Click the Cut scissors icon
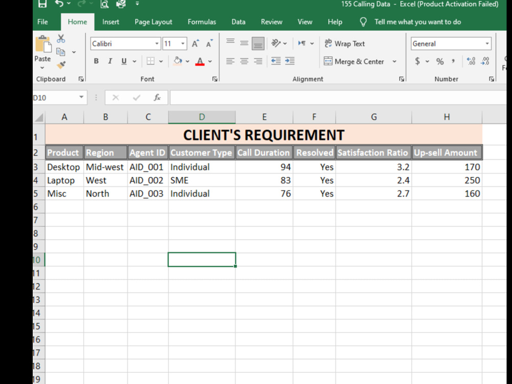Viewport: 512px width, 384px height. point(61,38)
